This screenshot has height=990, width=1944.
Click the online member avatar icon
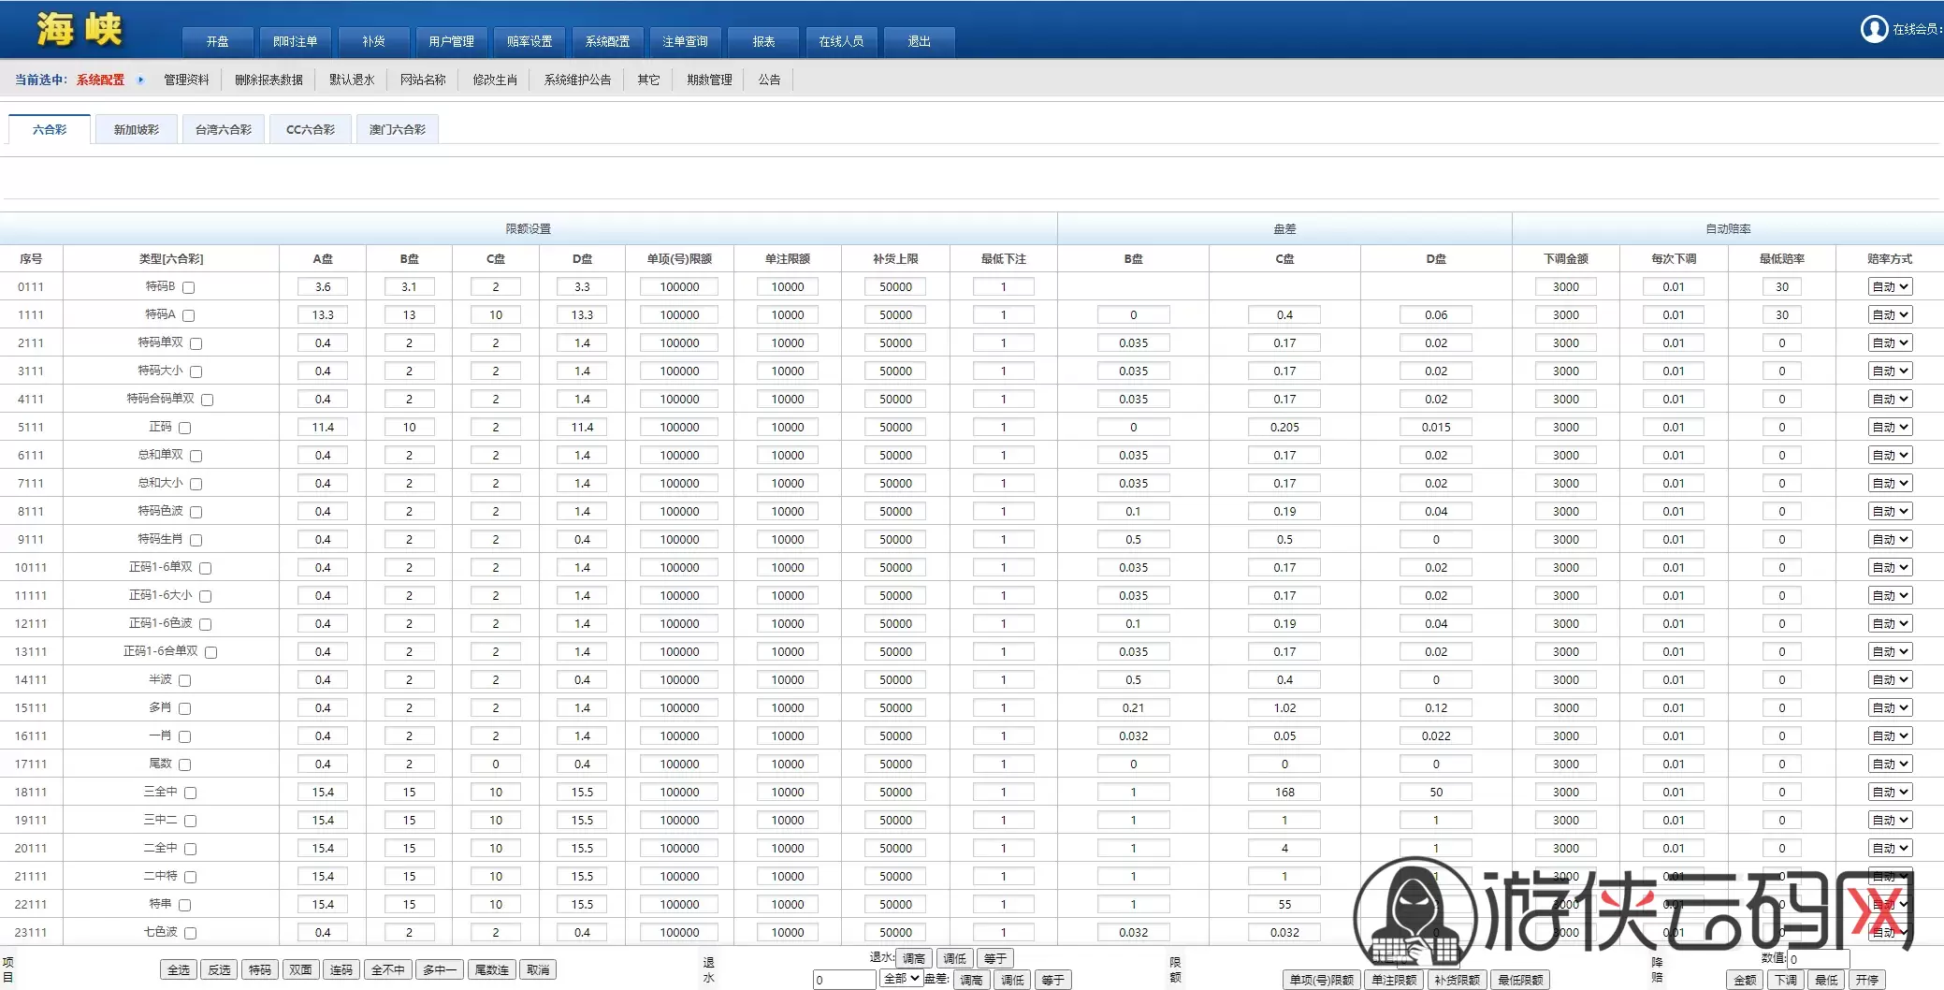point(1874,29)
